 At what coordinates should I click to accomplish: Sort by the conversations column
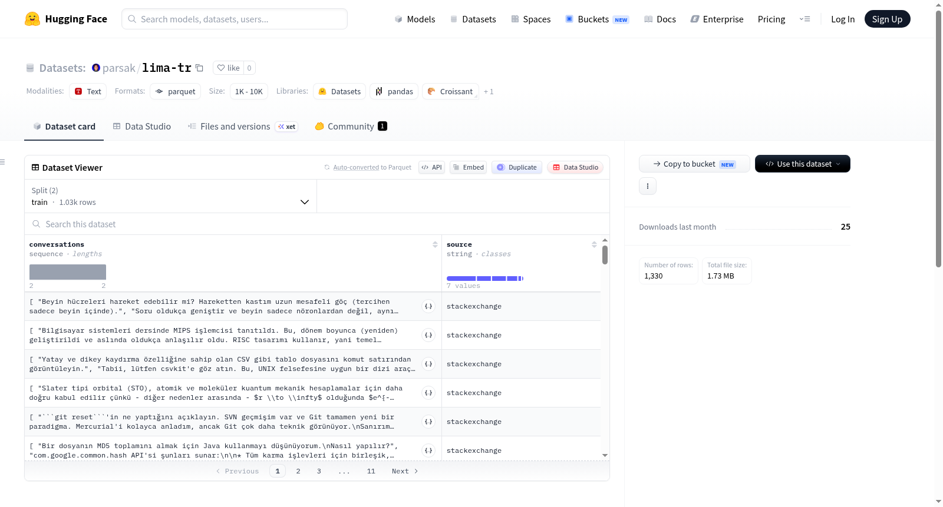[x=435, y=244]
